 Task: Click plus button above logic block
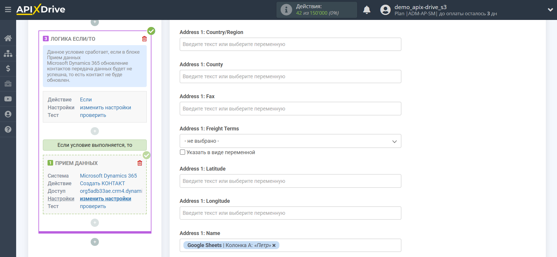[x=95, y=22]
